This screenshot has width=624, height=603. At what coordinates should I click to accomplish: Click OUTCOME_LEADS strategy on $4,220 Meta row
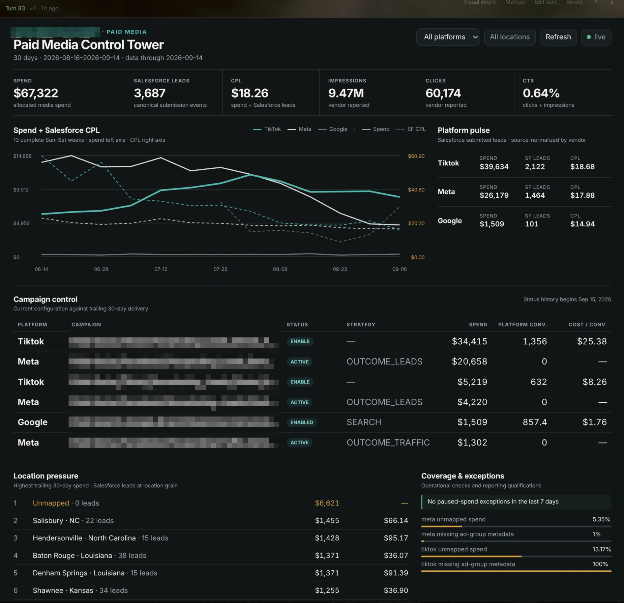(384, 402)
